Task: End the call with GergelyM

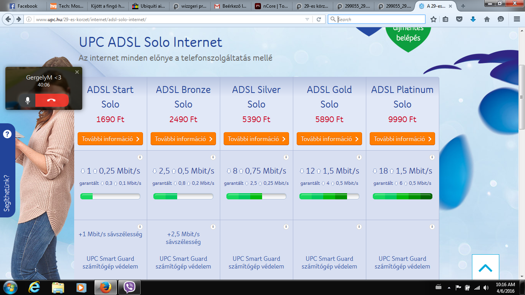Action: pyautogui.click(x=52, y=100)
